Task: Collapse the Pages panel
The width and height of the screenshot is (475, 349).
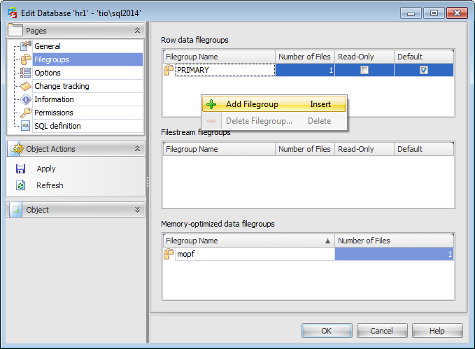Action: tap(137, 31)
